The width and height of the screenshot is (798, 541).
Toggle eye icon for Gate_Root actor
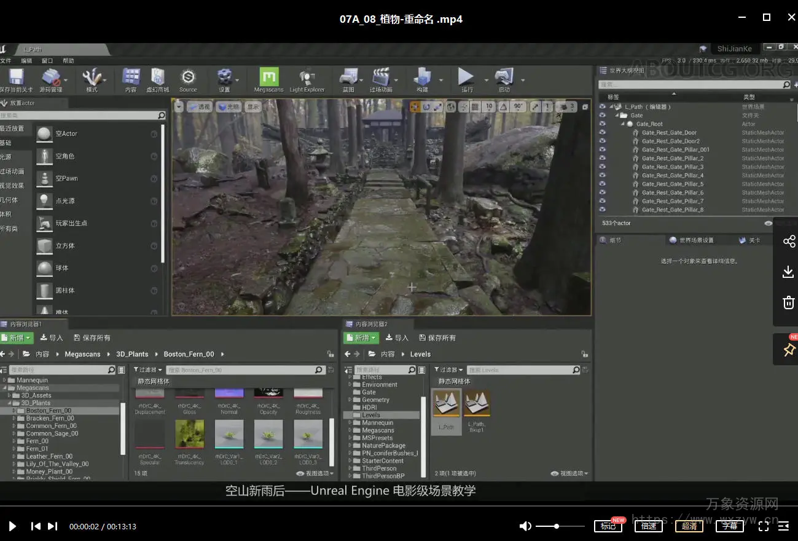pyautogui.click(x=602, y=124)
